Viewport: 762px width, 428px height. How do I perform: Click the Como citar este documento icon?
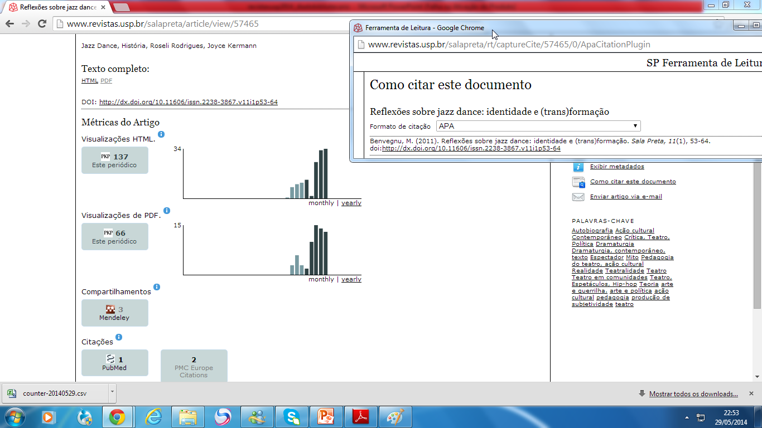coord(578,182)
